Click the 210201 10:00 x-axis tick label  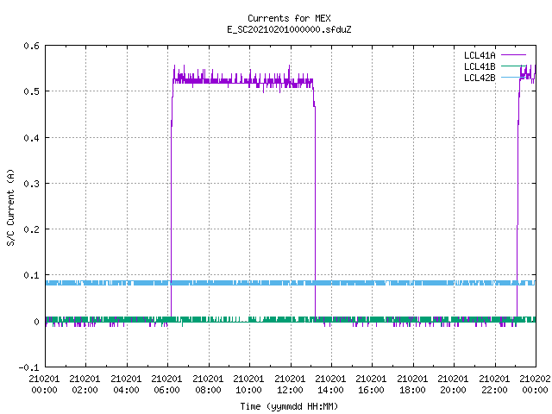coord(248,385)
